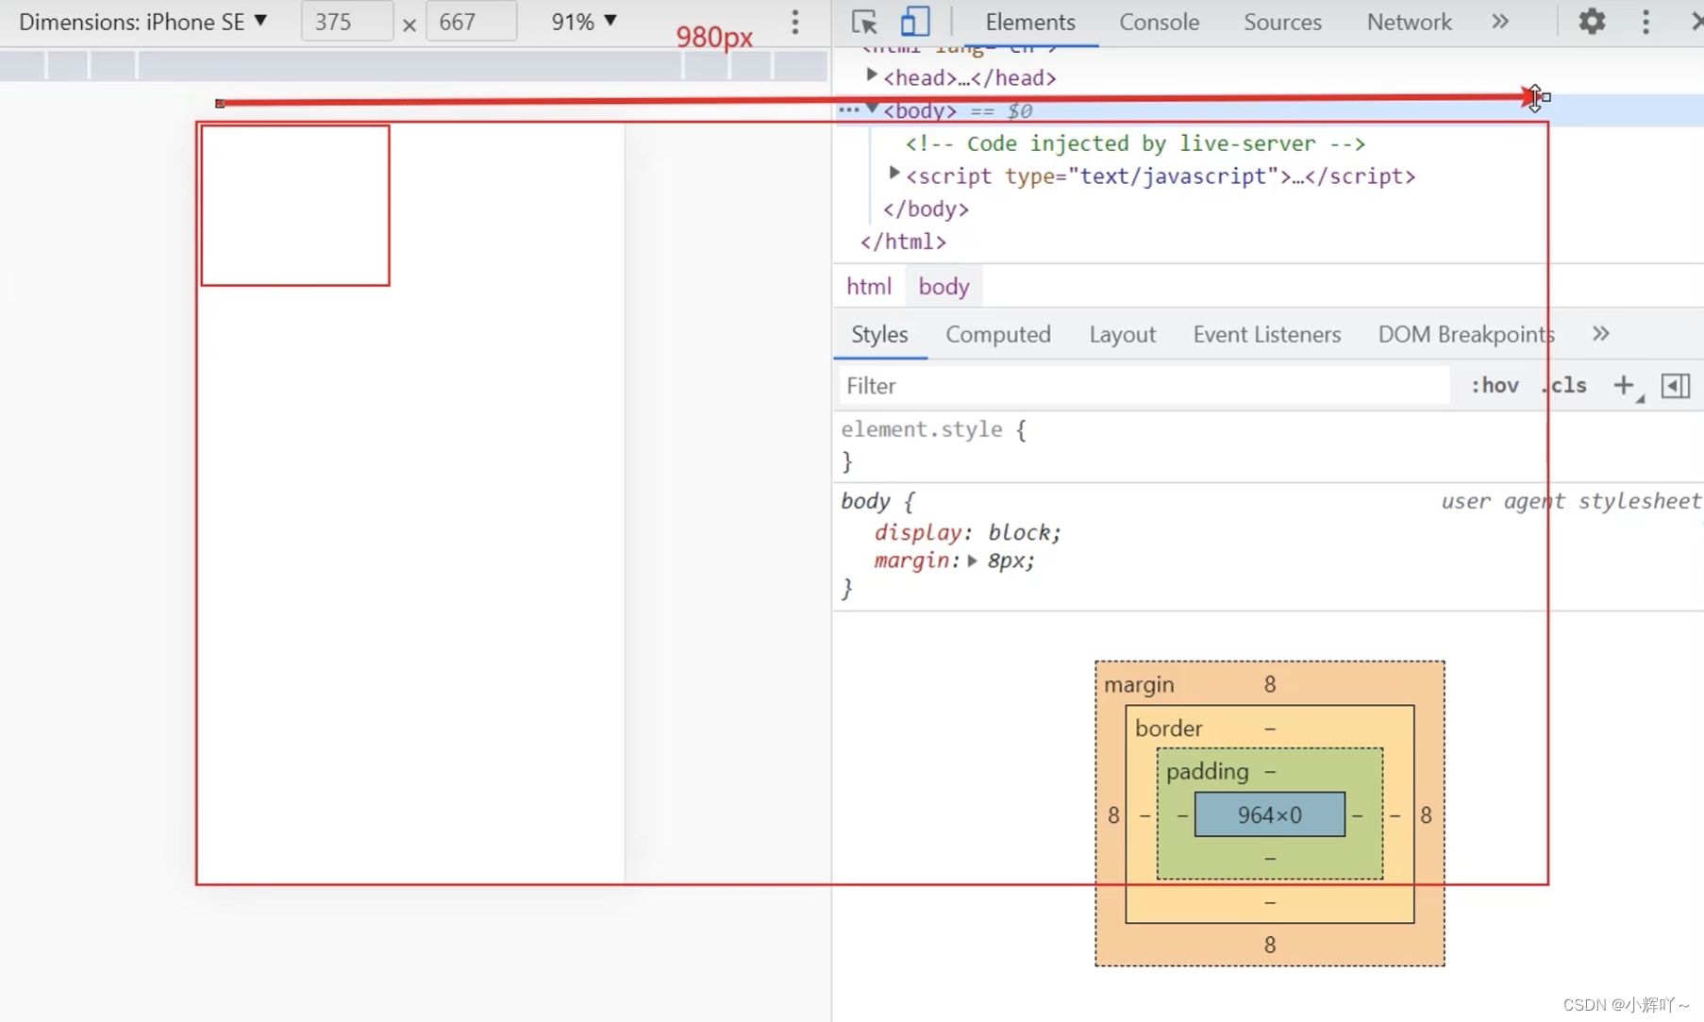The image size is (1704, 1022).
Task: Select the Computed tab
Action: [997, 334]
